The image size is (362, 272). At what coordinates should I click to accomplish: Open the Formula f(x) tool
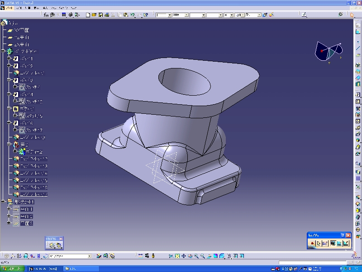click(x=46, y=15)
